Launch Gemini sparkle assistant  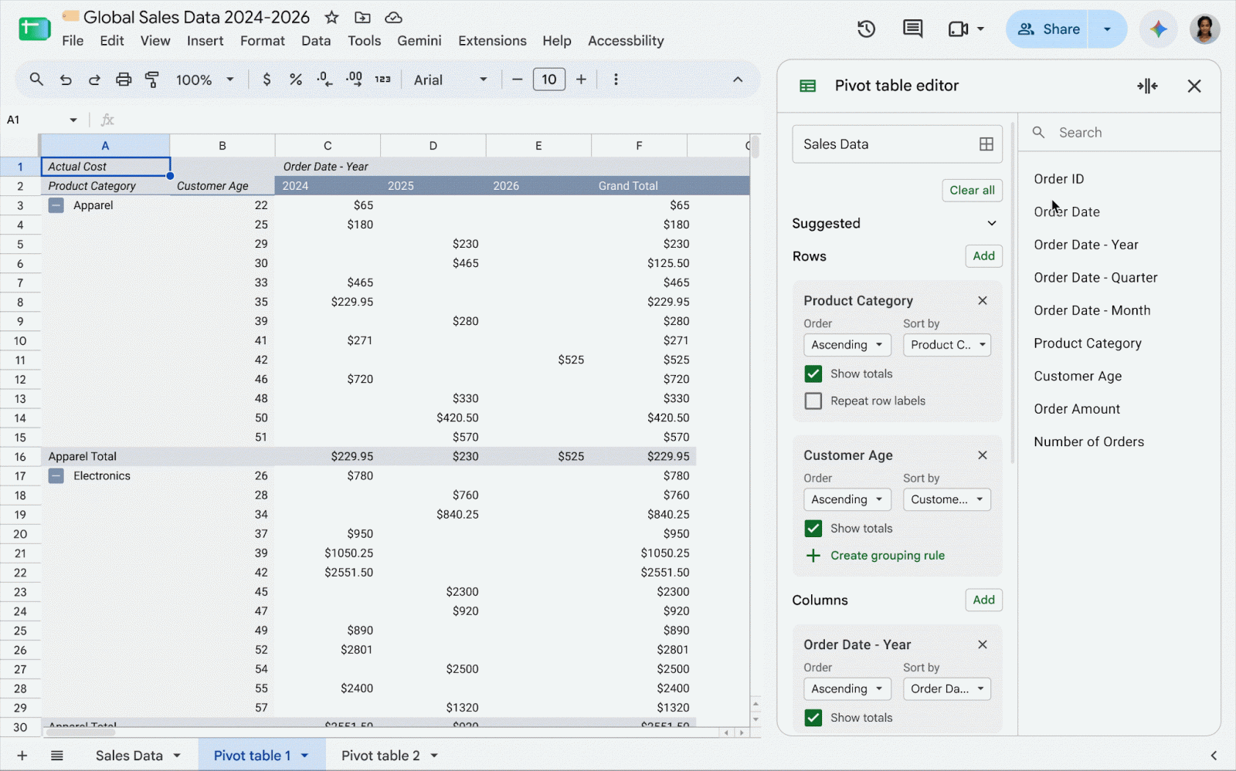tap(1158, 29)
